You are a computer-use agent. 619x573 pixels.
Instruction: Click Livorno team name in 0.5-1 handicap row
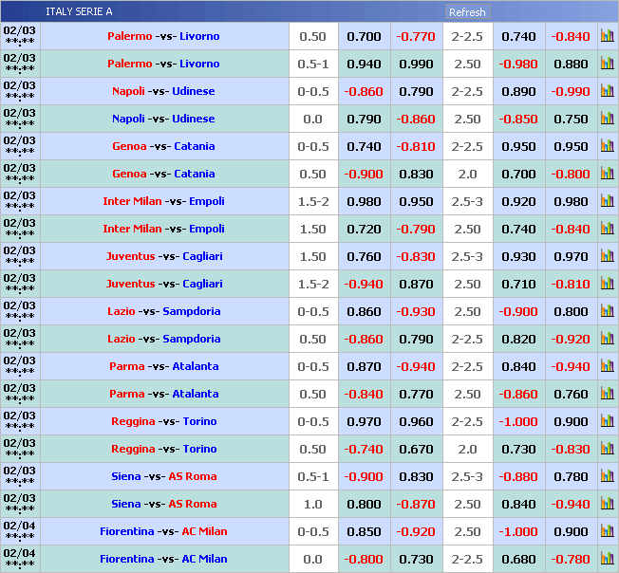(x=199, y=64)
